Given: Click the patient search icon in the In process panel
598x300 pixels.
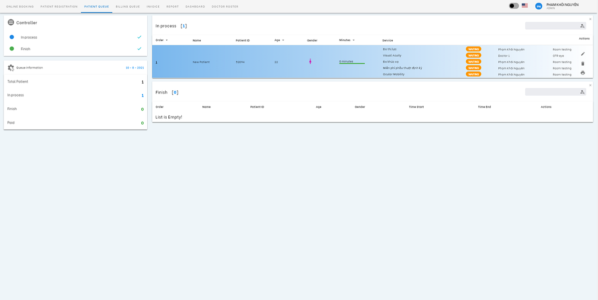Looking at the screenshot, I should point(582,26).
